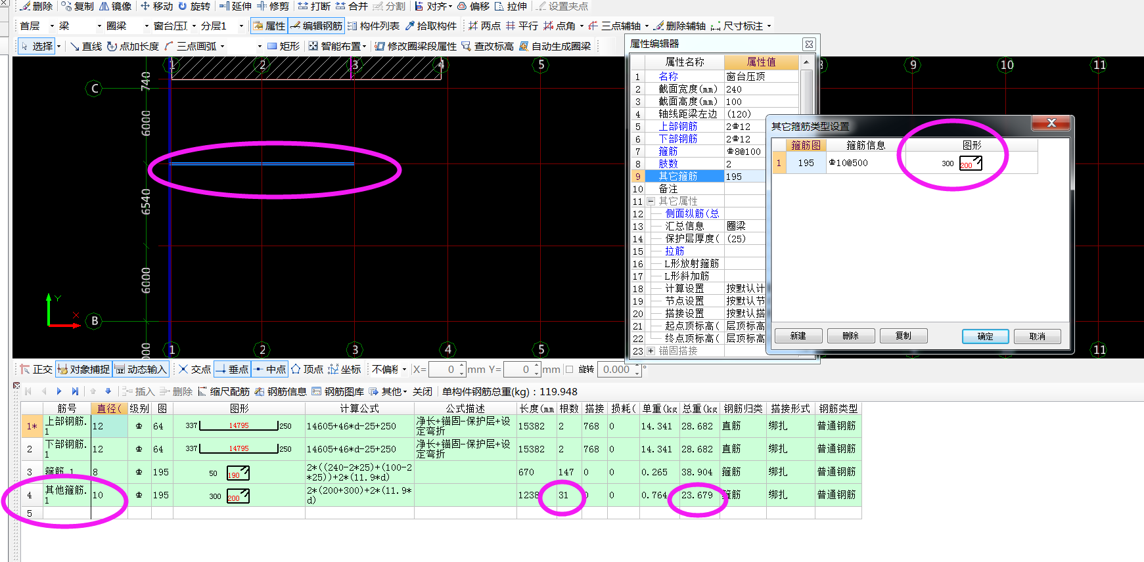The height and width of the screenshot is (562, 1144).
Task: Close the 属性编辑器 panel
Action: click(809, 44)
